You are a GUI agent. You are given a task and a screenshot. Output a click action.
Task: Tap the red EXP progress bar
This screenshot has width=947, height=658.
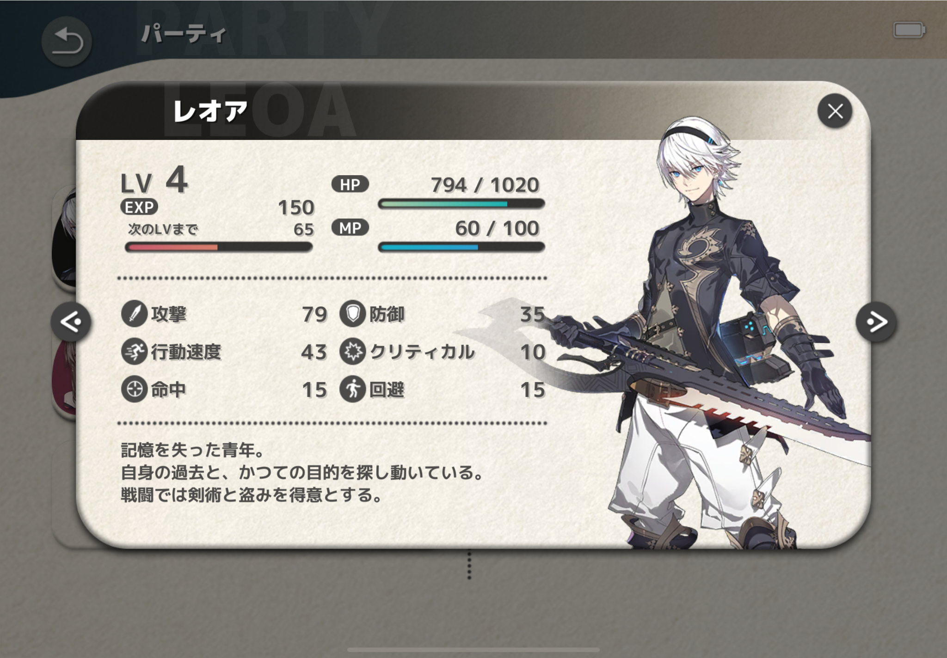pyautogui.click(x=218, y=247)
